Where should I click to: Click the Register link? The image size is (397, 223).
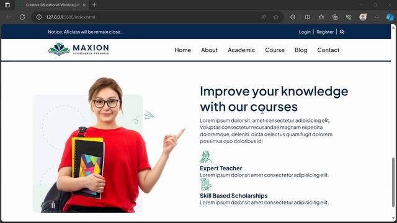pos(325,32)
